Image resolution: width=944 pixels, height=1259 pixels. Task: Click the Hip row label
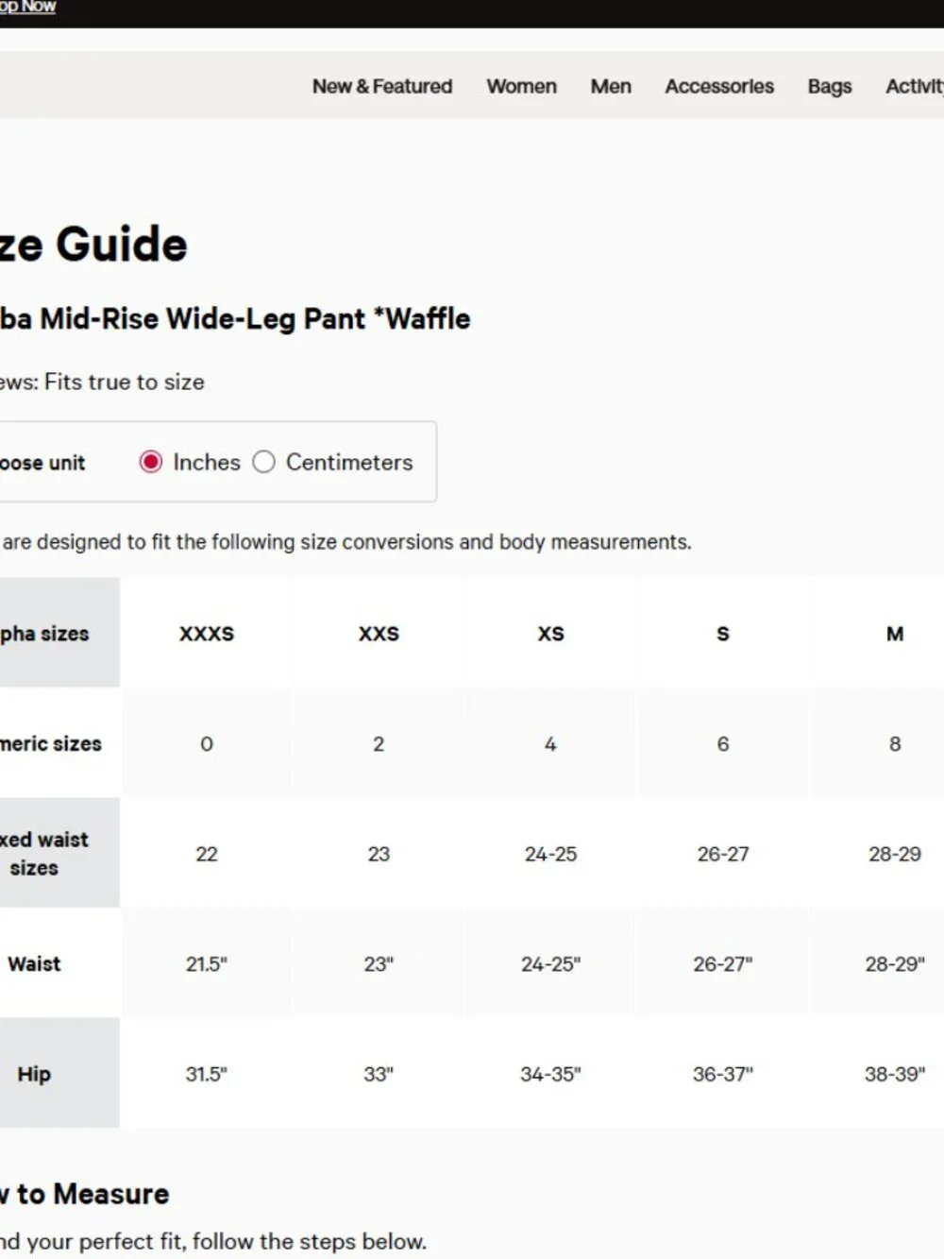pos(34,1074)
